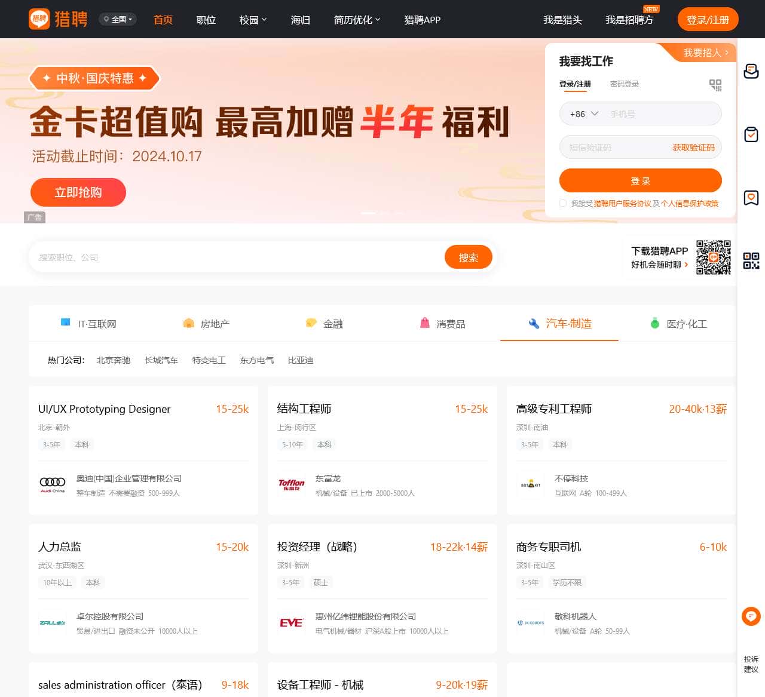Focus the 手机号 input field
The image size is (765, 697).
(x=662, y=114)
